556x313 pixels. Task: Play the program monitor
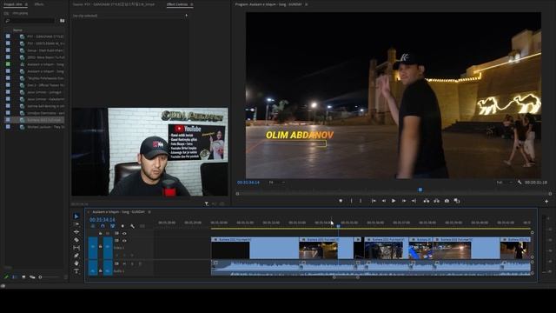pos(394,201)
